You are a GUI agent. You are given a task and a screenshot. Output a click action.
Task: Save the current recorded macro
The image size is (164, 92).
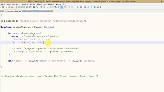[x=81, y=7]
